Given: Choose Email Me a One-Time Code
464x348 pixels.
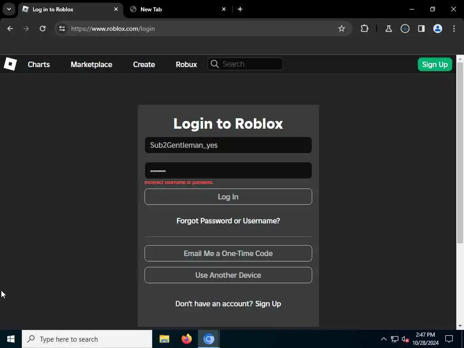Looking at the screenshot, I should point(228,253).
